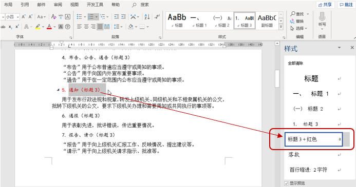Toggle superscript formatting
The height and width of the screenshot is (187, 356).
[x=17, y=27]
